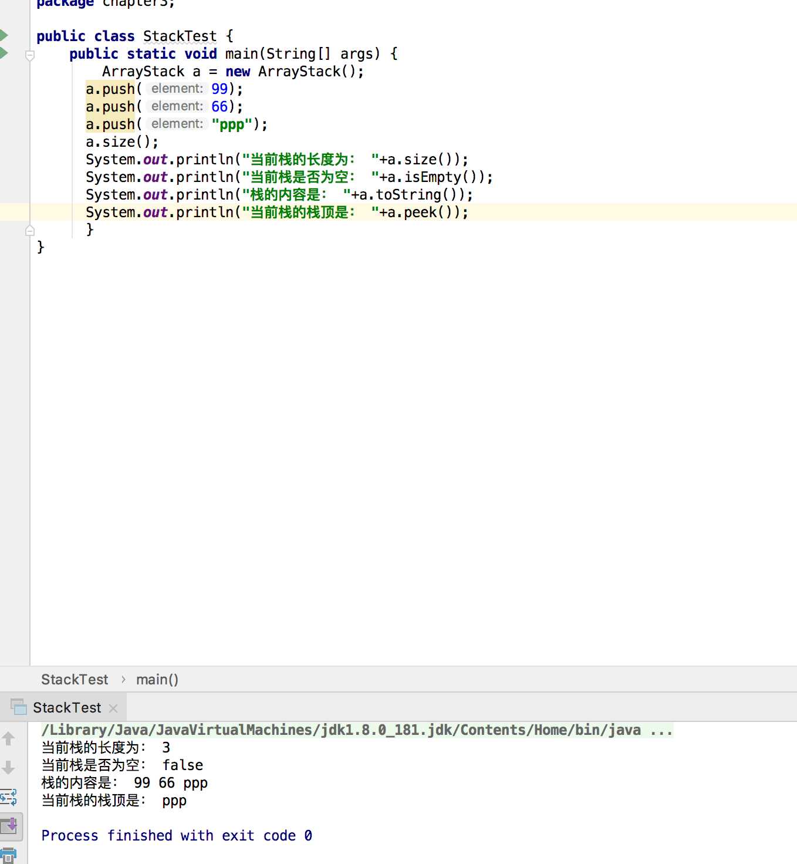Click the run window icon beside StackTest tab
Screen dimensions: 797x864
click(19, 707)
